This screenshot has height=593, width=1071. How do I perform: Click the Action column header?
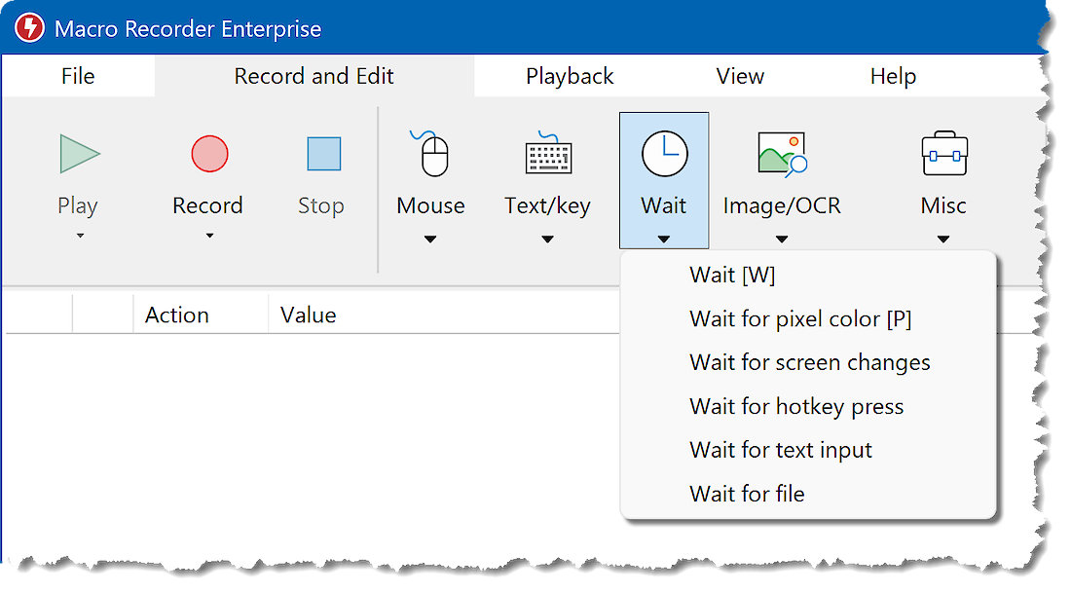click(177, 315)
